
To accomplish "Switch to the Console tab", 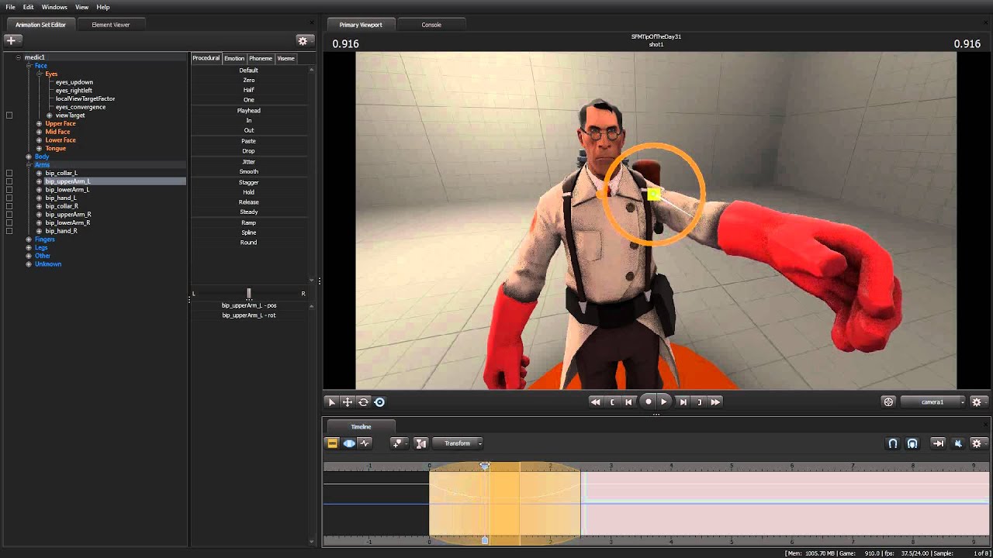I will 431,25.
